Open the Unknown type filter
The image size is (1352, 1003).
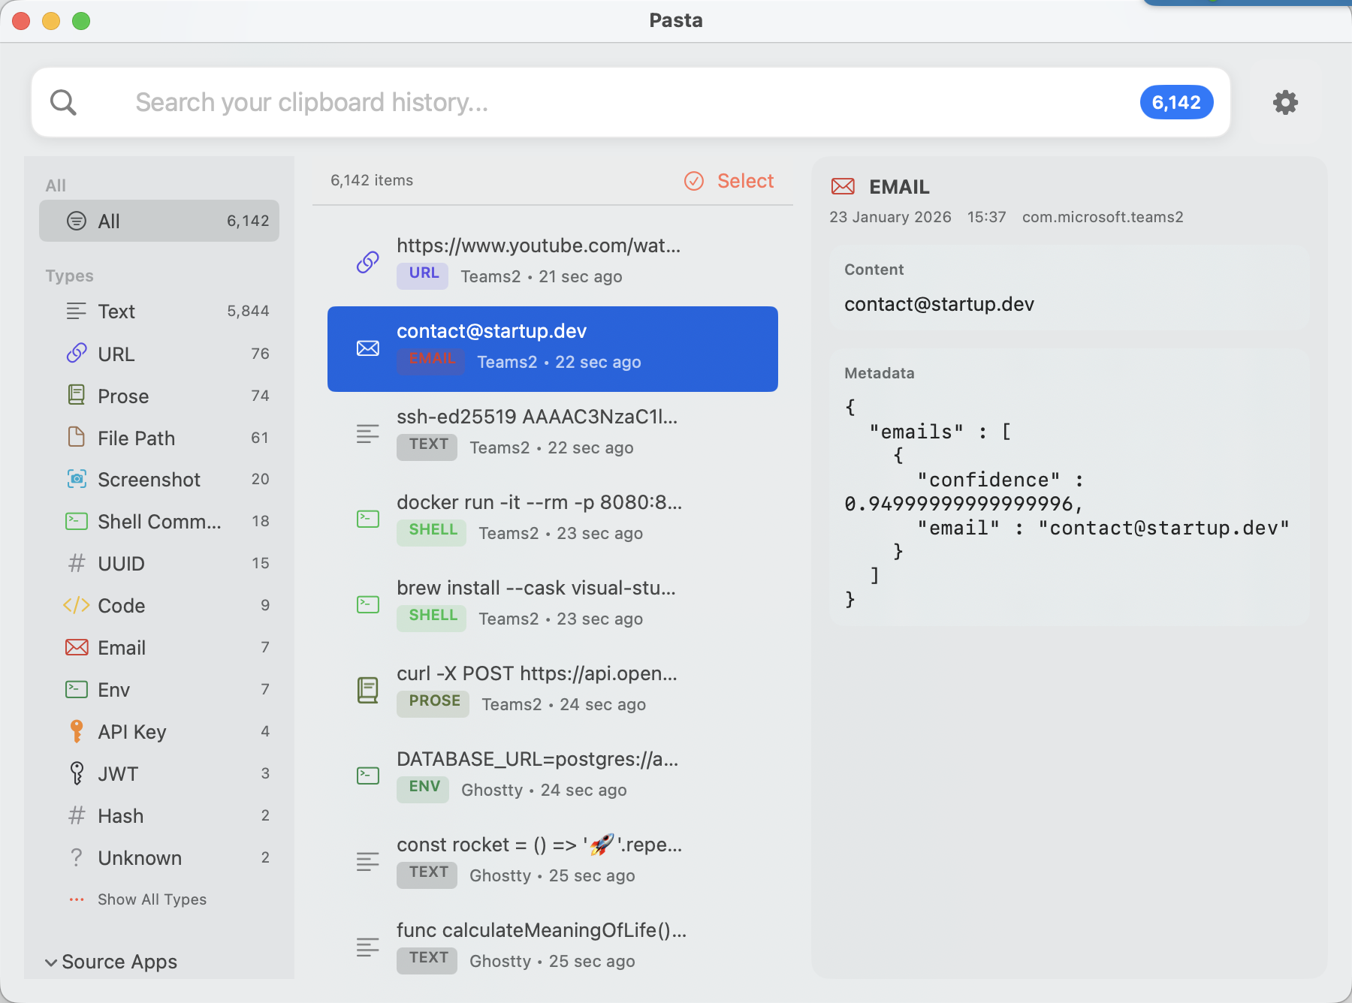(x=140, y=857)
